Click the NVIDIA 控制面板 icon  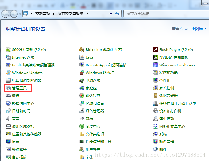tap(155, 57)
